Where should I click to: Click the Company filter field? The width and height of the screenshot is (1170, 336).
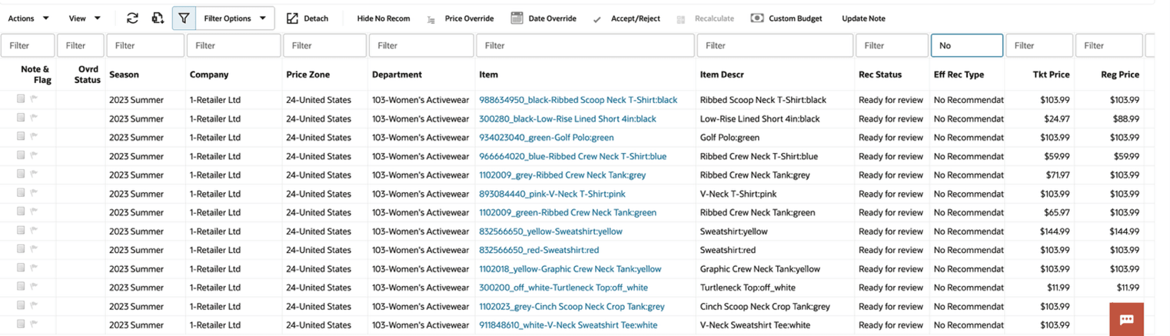234,45
